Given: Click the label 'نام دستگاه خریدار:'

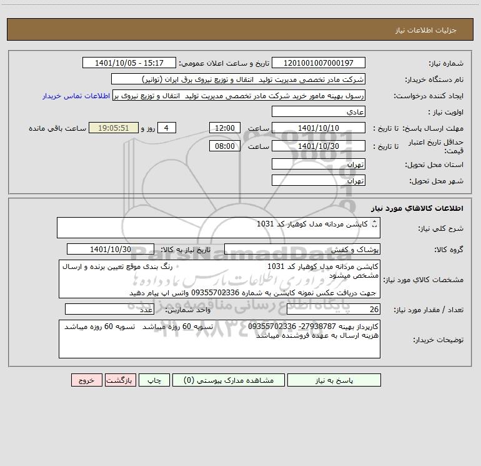Looking at the screenshot, I should point(434,80).
